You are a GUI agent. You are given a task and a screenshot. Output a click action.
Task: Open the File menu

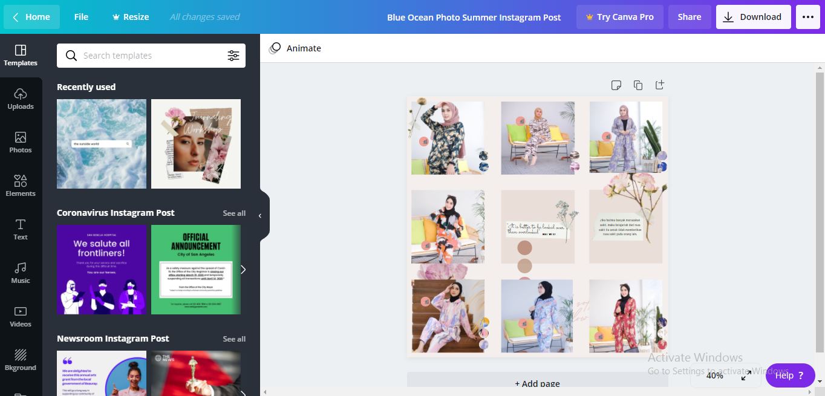pos(81,16)
